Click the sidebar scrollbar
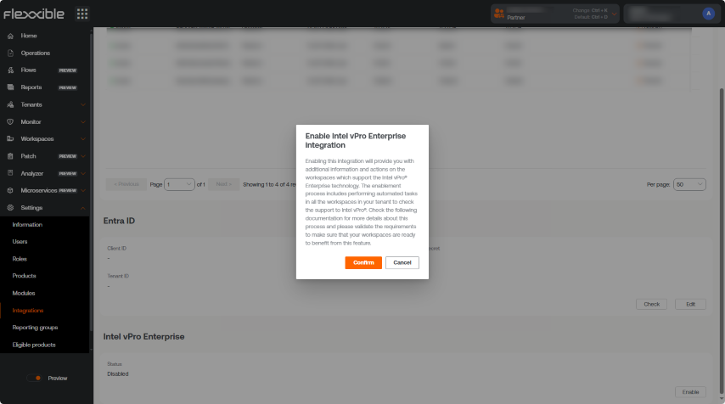The image size is (725, 404). 91,182
